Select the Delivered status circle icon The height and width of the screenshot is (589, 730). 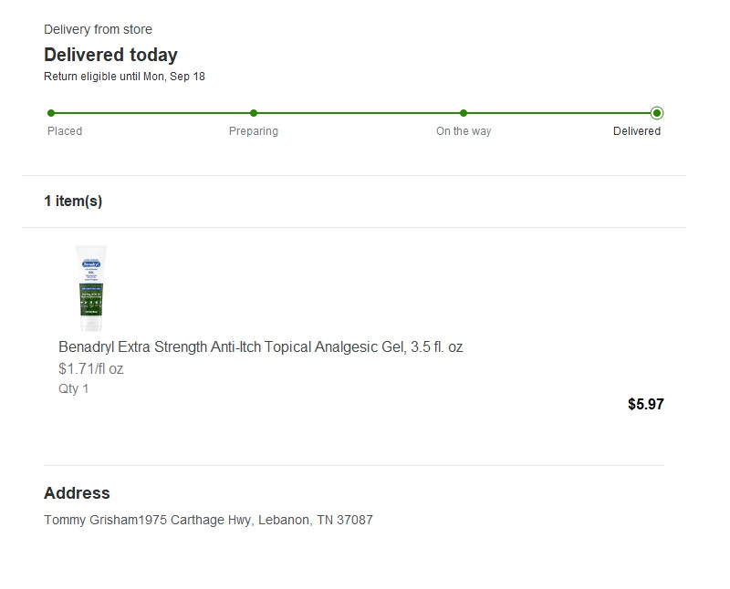click(x=657, y=113)
